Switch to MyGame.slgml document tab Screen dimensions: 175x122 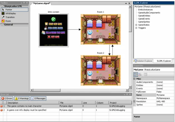[x=42, y=3]
